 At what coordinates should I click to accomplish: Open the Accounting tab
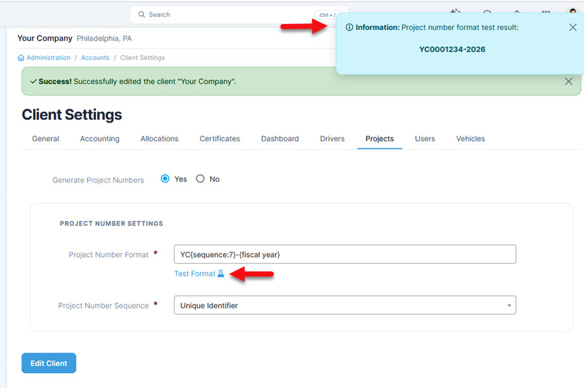point(99,139)
